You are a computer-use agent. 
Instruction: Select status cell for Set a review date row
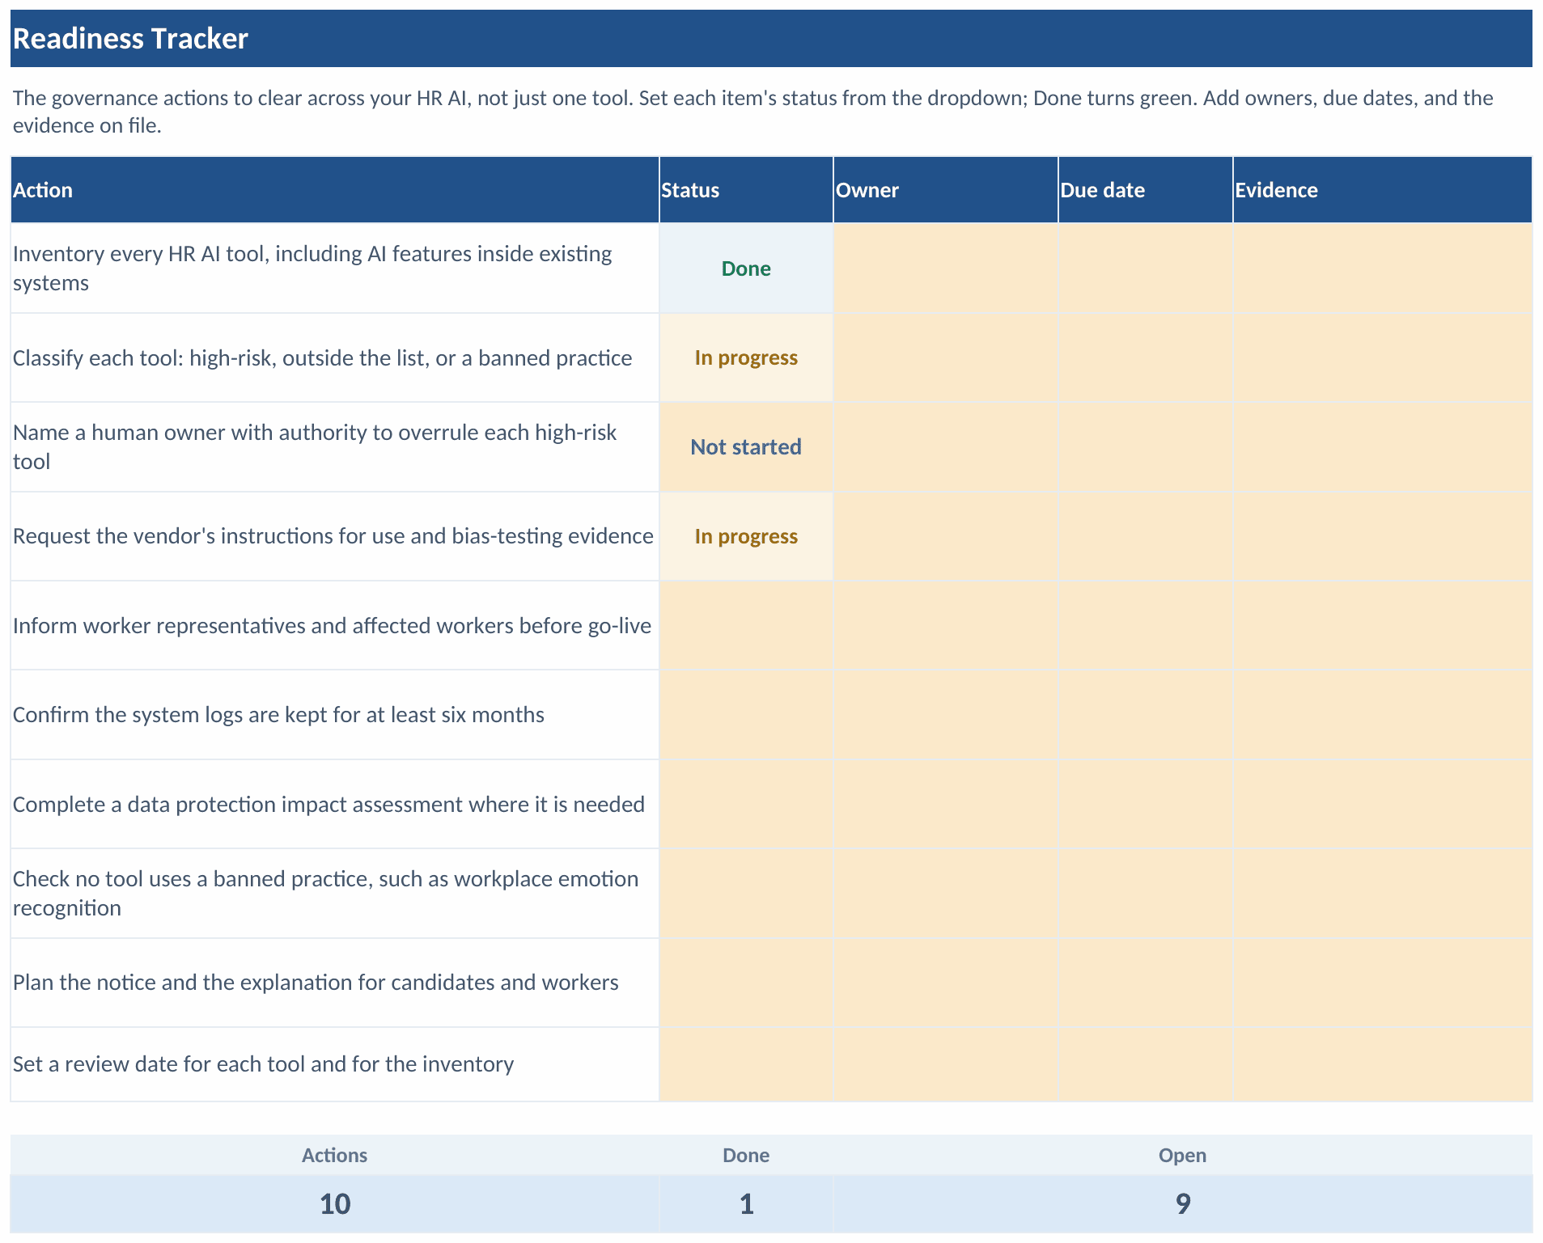(x=746, y=1064)
